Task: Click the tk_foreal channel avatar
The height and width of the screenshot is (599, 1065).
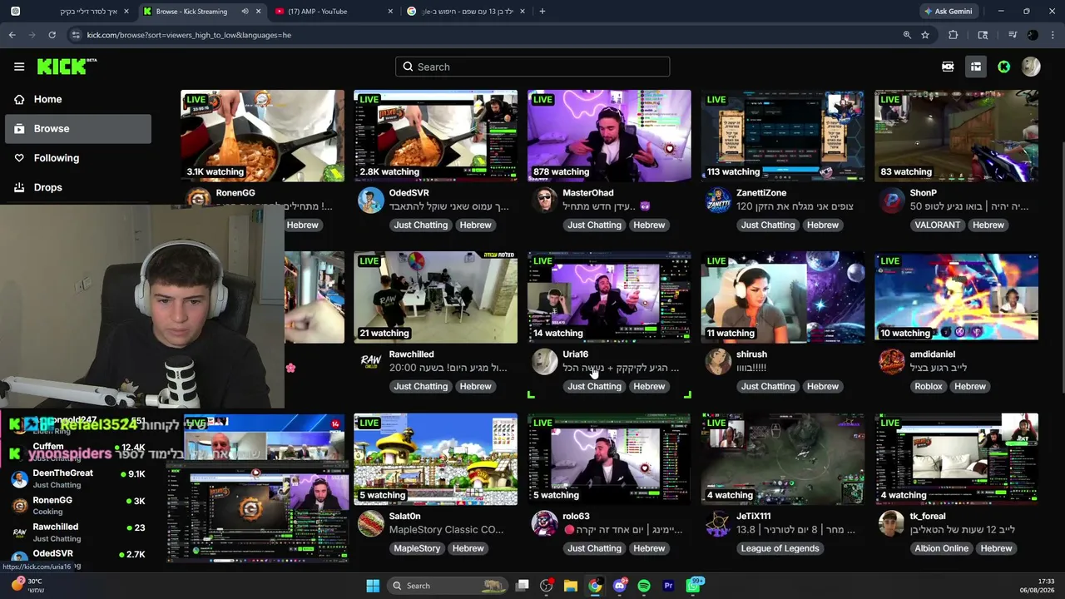Action: pyautogui.click(x=892, y=524)
